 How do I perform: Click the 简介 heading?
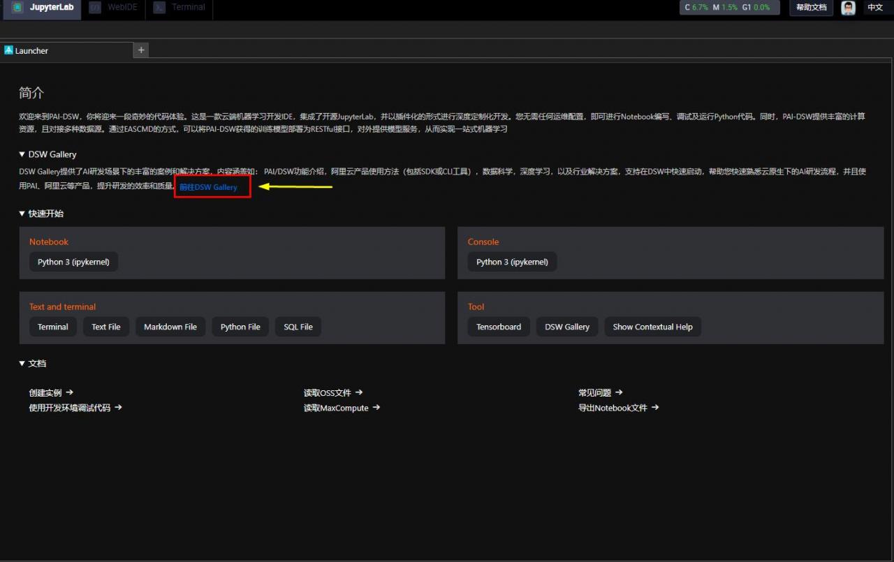tap(31, 94)
